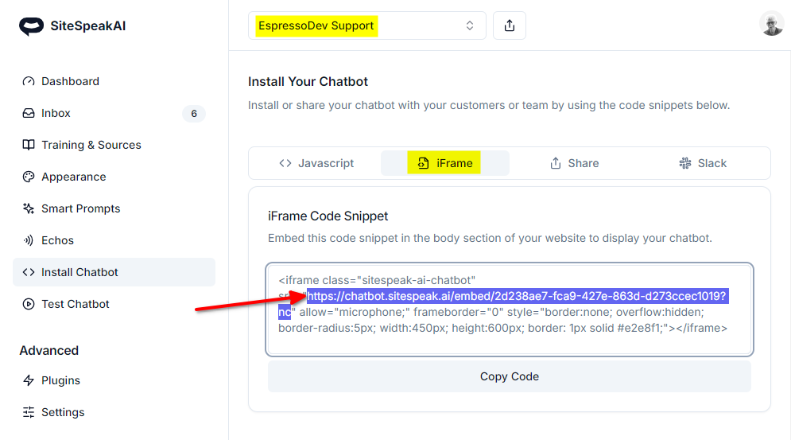
Task: Click the Appearance palette icon
Action: [x=29, y=177]
